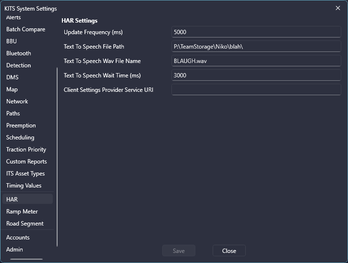Open the Batch Compare settings category
348x263 pixels.
[x=26, y=29]
